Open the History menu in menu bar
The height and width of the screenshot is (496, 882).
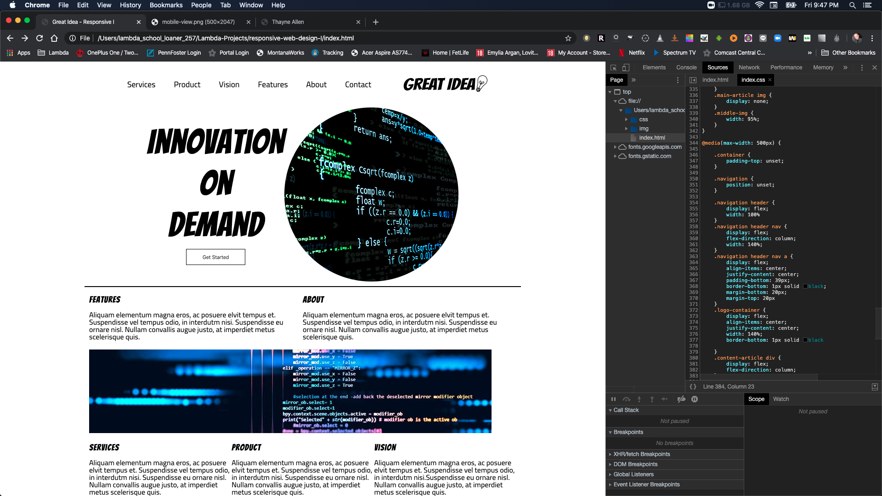(x=130, y=5)
